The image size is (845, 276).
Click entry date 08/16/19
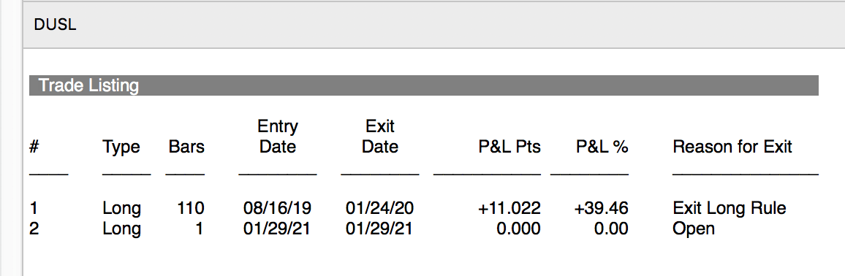(x=278, y=208)
